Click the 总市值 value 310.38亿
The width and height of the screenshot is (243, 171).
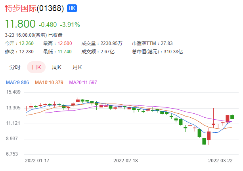tap(173, 52)
